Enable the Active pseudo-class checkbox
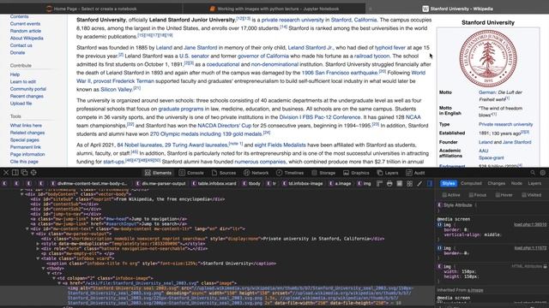This screenshot has height=308, width=549. [x=444, y=195]
